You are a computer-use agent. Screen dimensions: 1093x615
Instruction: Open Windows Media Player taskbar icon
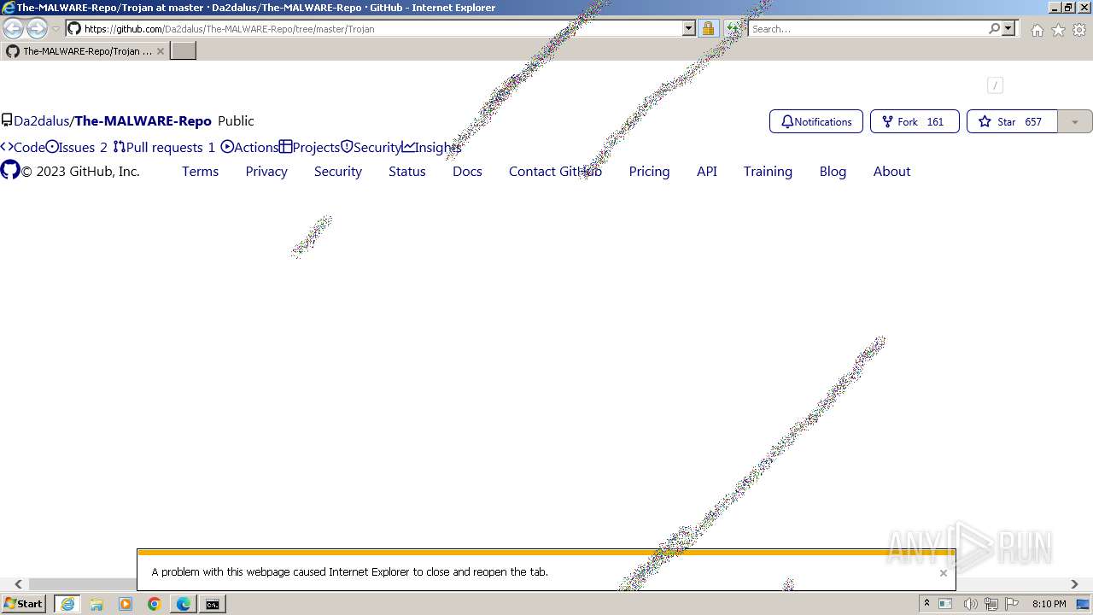pyautogui.click(x=126, y=604)
